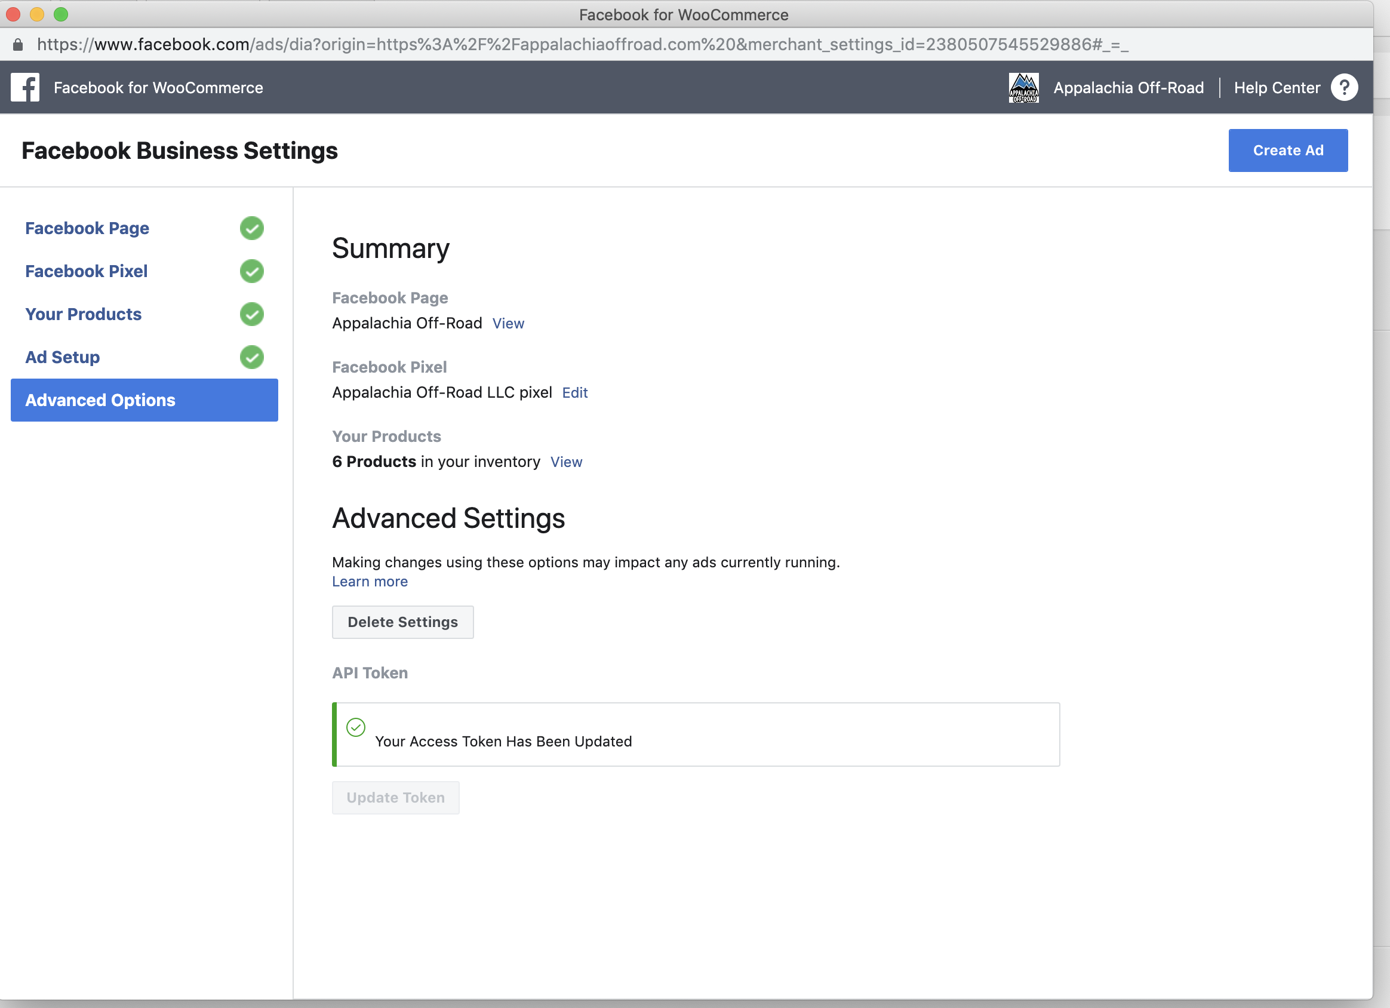Click the green checkmark beside Your Products
This screenshot has width=1390, height=1008.
pos(252,314)
